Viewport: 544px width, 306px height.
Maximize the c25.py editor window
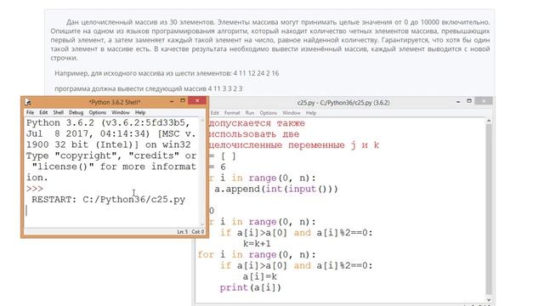tap(469, 101)
